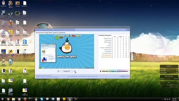Open the website links in CustoPack footer
The image size is (179, 101).
pos(82,76)
